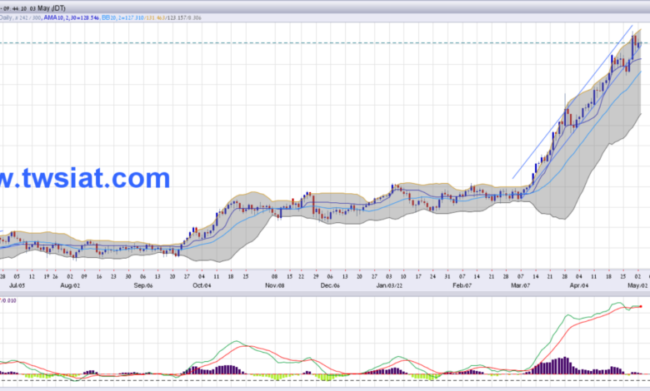Select the Dec/06 month label
Viewport: 650px width, 391px height.
330,285
